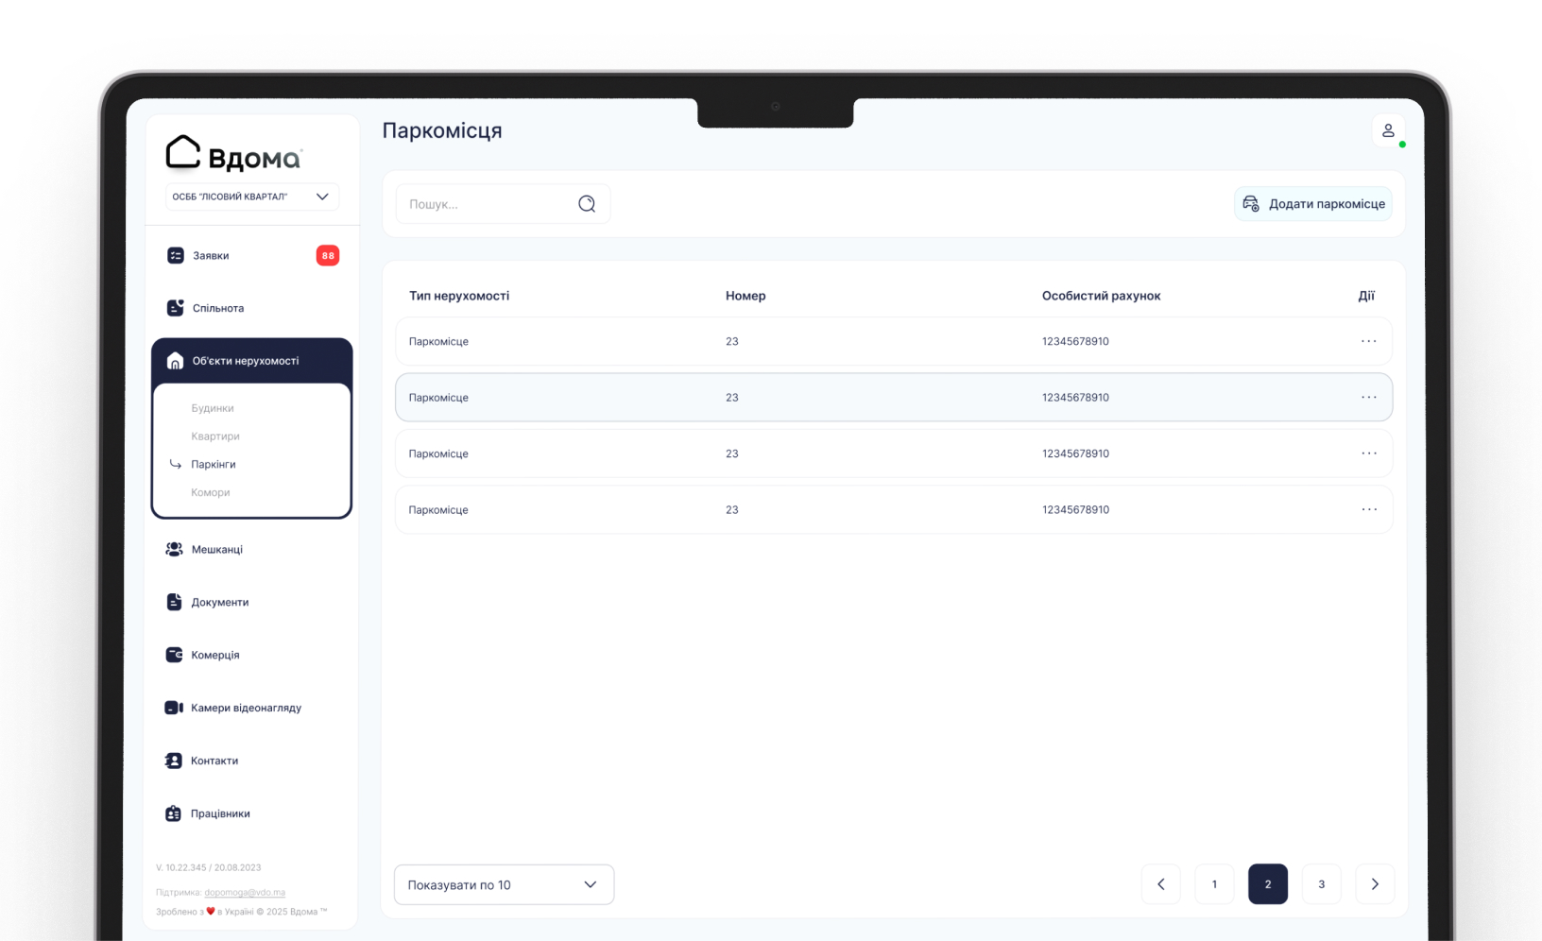Go to page 1
The image size is (1542, 941).
click(1215, 884)
